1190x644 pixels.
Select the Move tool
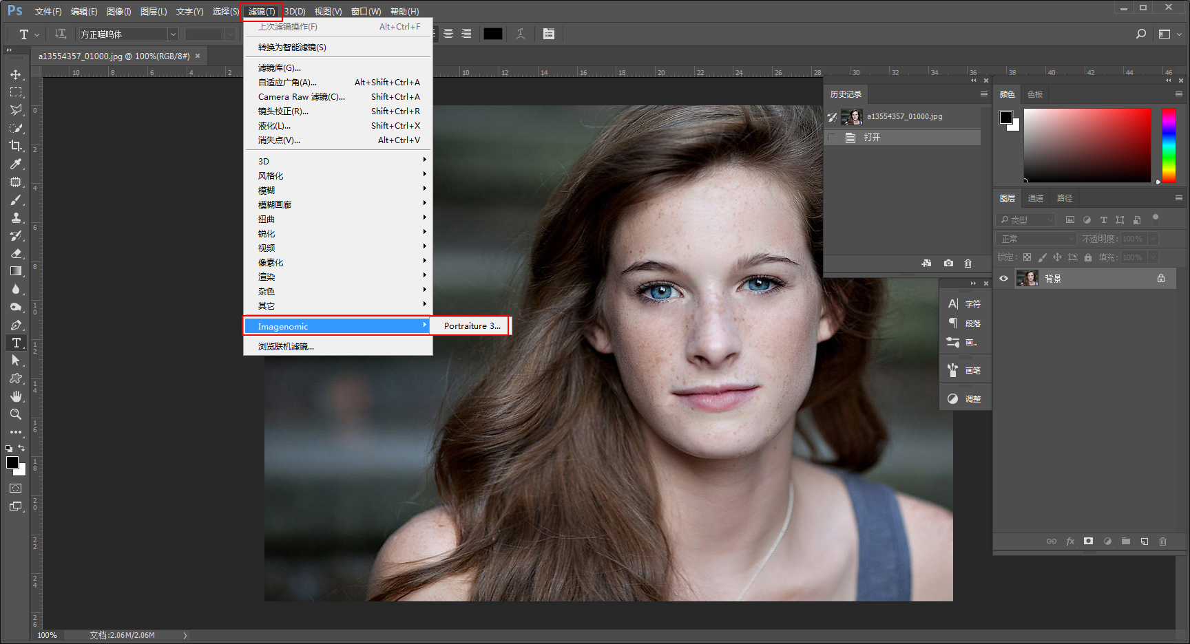[16, 74]
